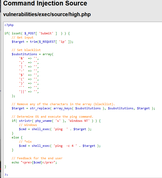Click the 'Command Injection Source' heading
The height and width of the screenshot is (178, 162).
pyautogui.click(x=45, y=3)
